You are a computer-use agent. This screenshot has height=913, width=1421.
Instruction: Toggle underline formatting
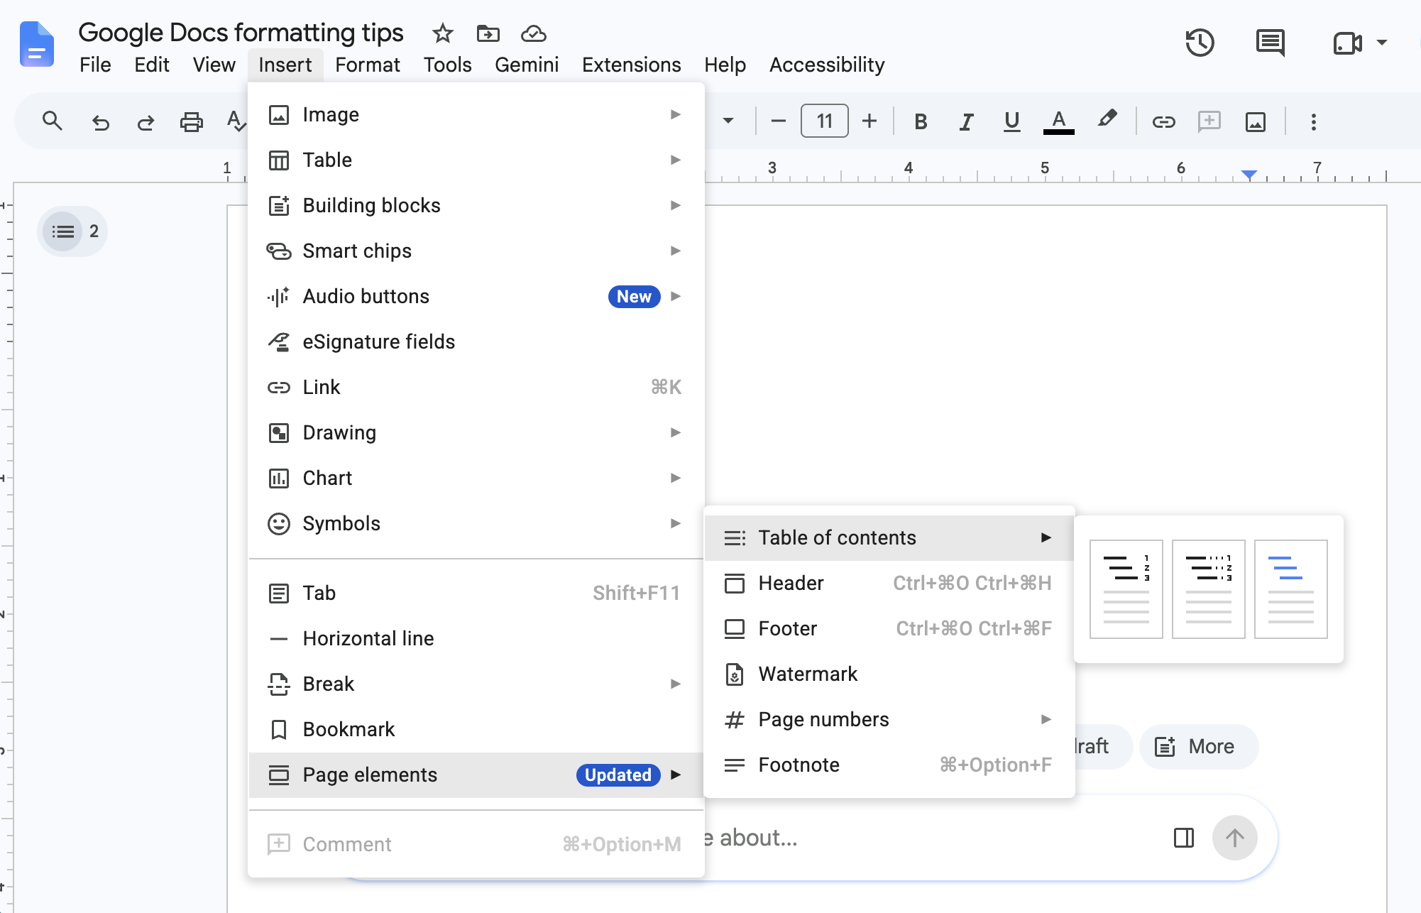click(x=1011, y=121)
